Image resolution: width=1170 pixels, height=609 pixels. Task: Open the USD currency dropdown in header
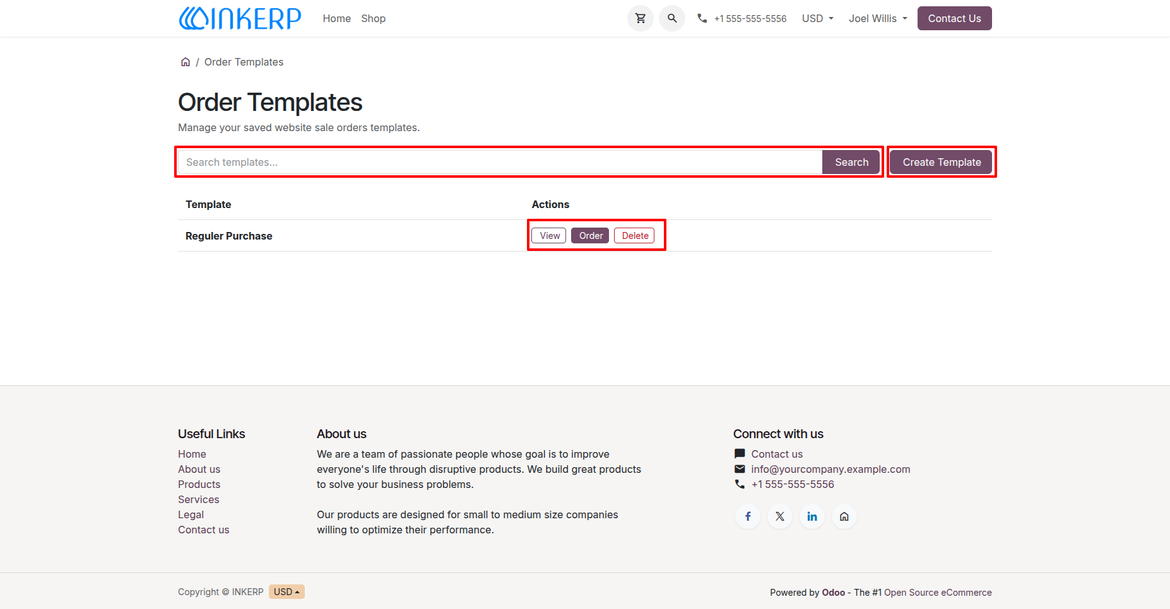818,18
